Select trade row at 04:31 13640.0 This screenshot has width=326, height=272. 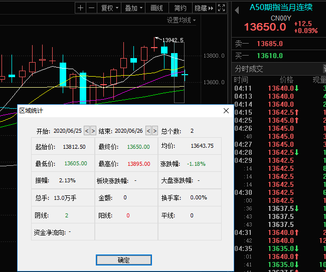coord(280,232)
